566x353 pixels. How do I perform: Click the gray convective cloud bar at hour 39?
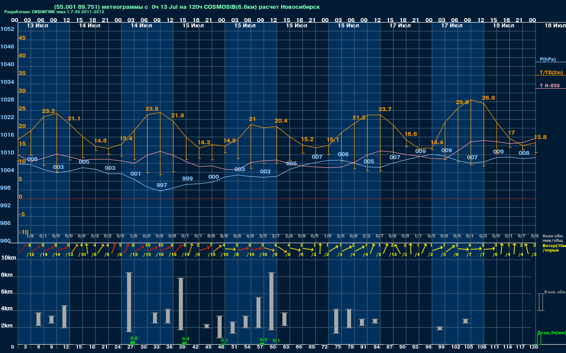[x=181, y=304]
